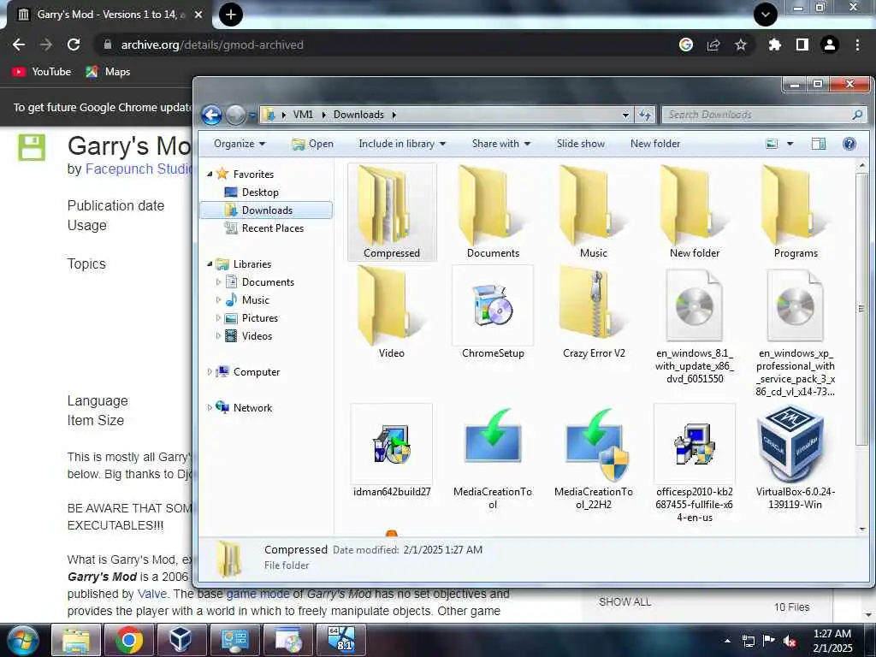The height and width of the screenshot is (657, 876).
Task: Open the address bar history dropdown
Action: point(625,115)
